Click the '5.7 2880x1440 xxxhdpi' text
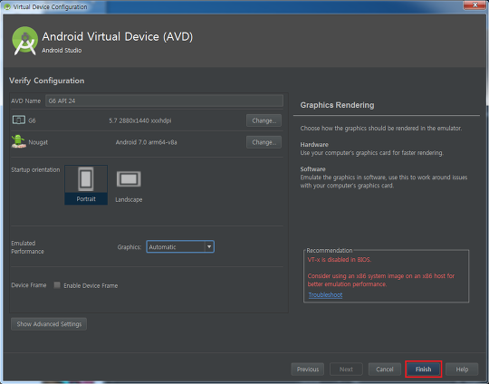The image size is (489, 384). pos(140,120)
